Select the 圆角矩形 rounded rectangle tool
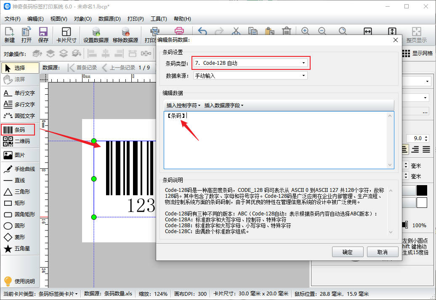The height and width of the screenshot is (300, 436). pyautogui.click(x=19, y=214)
